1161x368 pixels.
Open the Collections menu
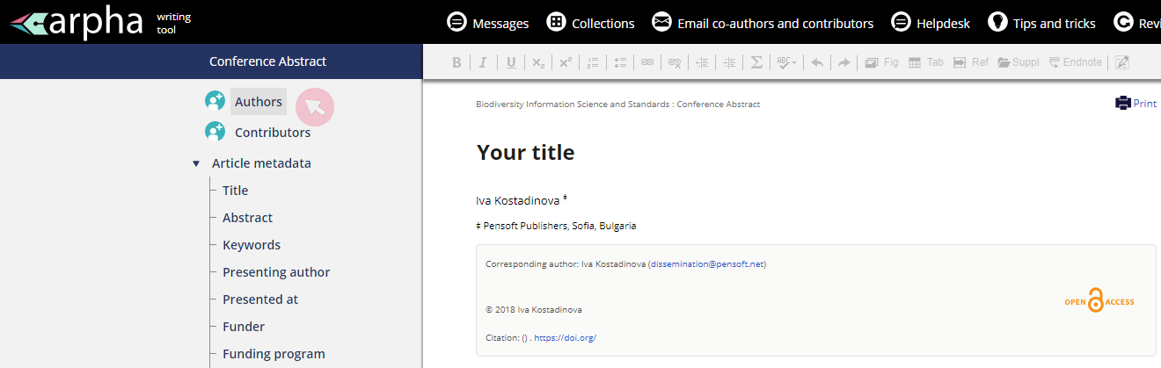590,23
